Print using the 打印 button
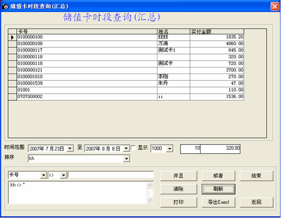 tap(179, 202)
